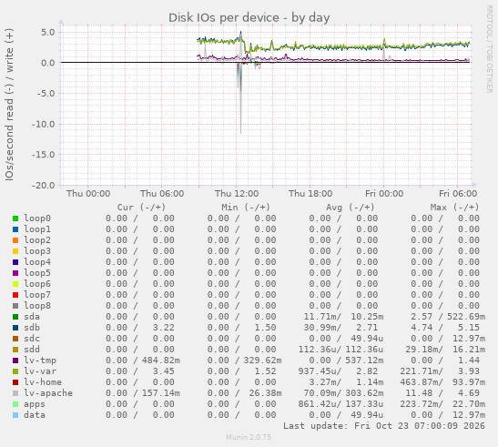This screenshot has width=498, height=447.
Task: Click the data light blue legend swatch
Action: (15, 415)
